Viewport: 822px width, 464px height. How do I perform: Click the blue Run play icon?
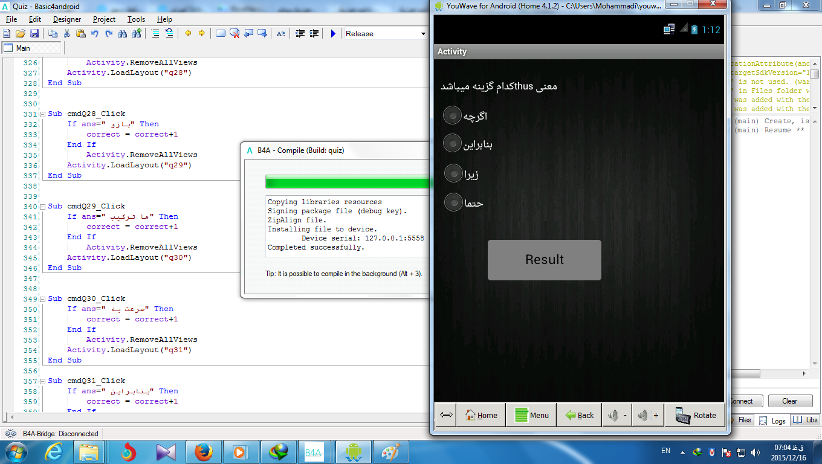tap(333, 34)
